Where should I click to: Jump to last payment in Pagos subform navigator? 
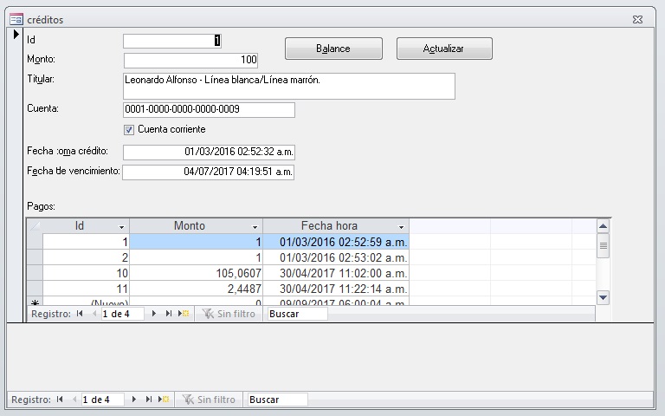169,314
